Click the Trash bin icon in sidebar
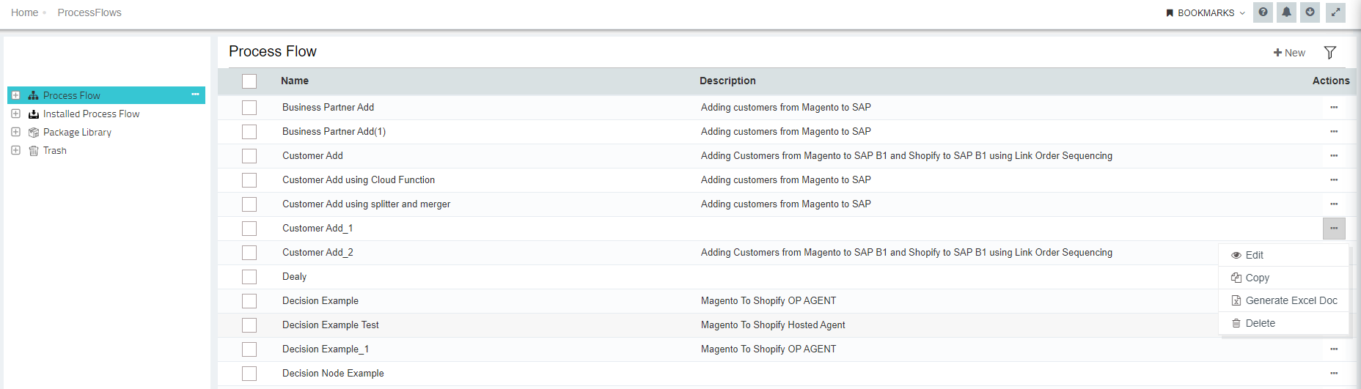The width and height of the screenshot is (1361, 389). tap(34, 151)
